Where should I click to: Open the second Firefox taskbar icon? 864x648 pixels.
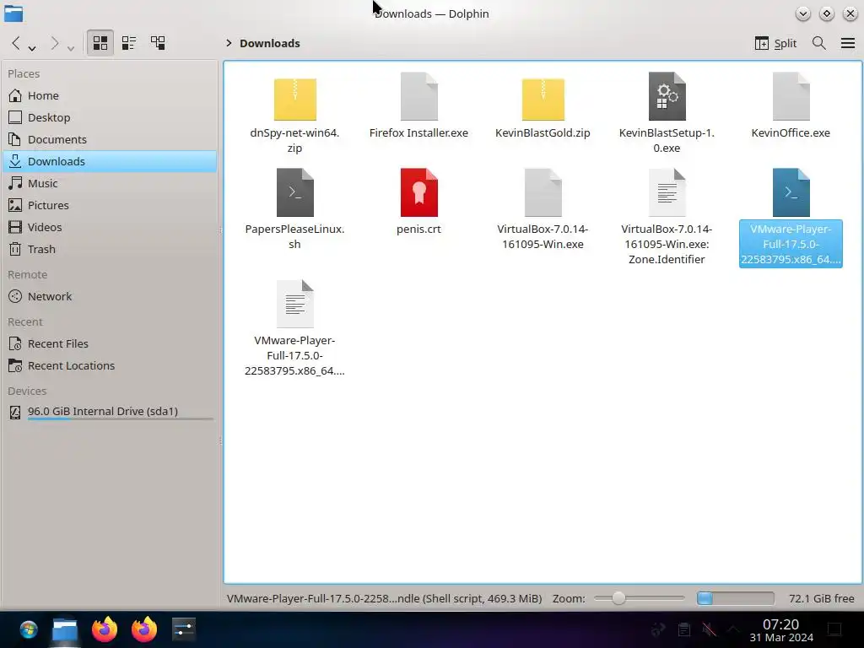pyautogui.click(x=144, y=629)
